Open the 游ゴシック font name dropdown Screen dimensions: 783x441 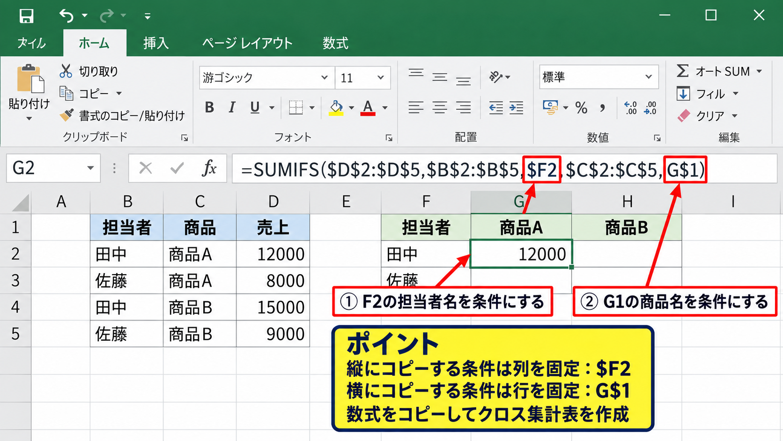click(324, 77)
